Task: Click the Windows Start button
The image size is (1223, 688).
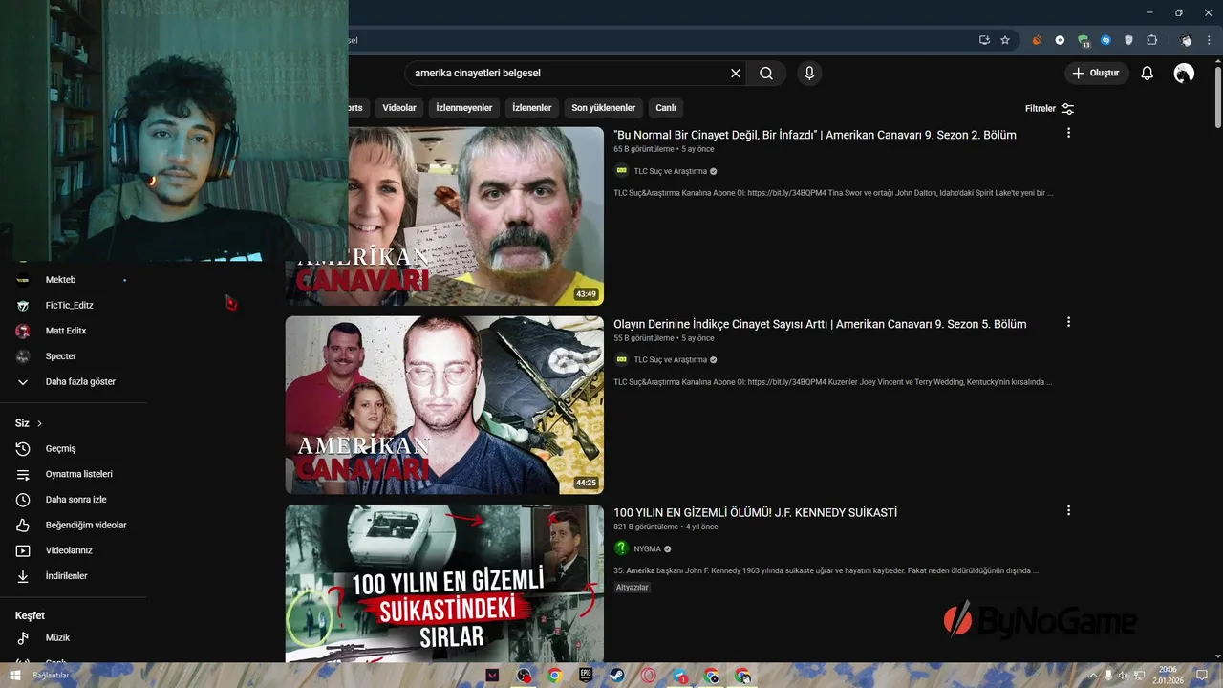Action: pyautogui.click(x=15, y=676)
